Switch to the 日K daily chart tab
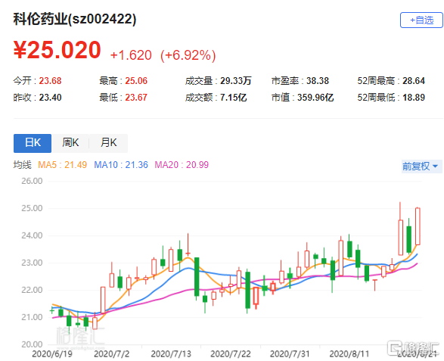This screenshot has height=361, width=444. tap(33, 143)
